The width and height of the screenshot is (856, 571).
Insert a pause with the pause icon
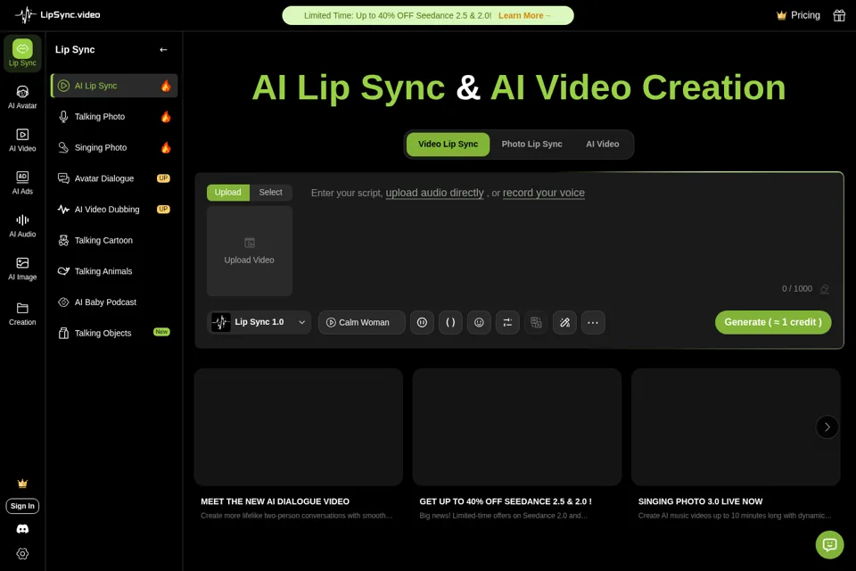click(422, 322)
